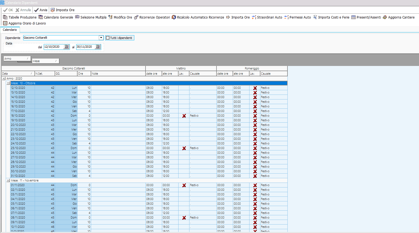Click the Ore column header
Viewport: 419px width, 233px height.
coord(84,74)
